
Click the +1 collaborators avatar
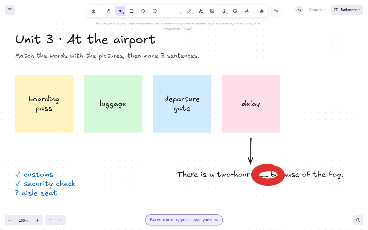pos(299,10)
